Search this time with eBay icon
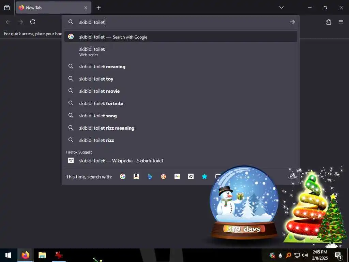Image resolution: width=349 pixels, height=262 pixels. click(177, 176)
